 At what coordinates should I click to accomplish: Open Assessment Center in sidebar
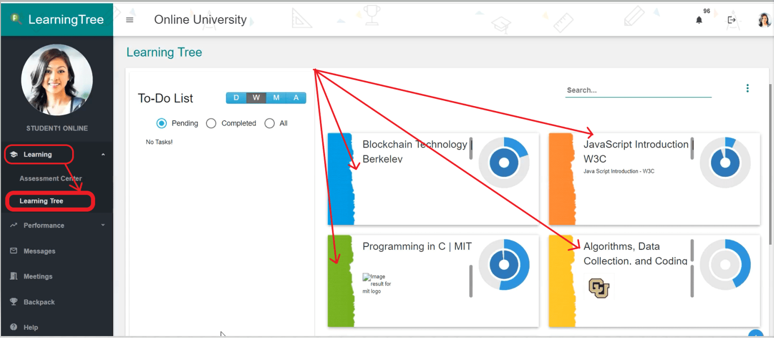(x=51, y=178)
